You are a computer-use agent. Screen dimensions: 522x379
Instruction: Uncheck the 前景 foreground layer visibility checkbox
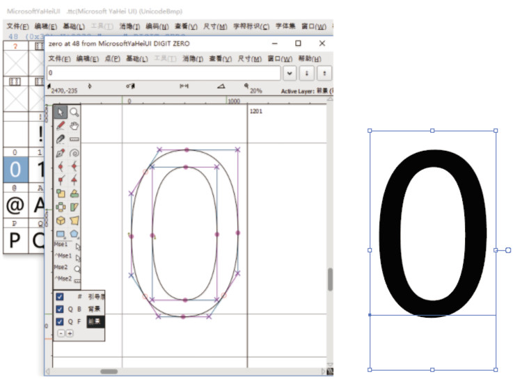tap(60, 321)
